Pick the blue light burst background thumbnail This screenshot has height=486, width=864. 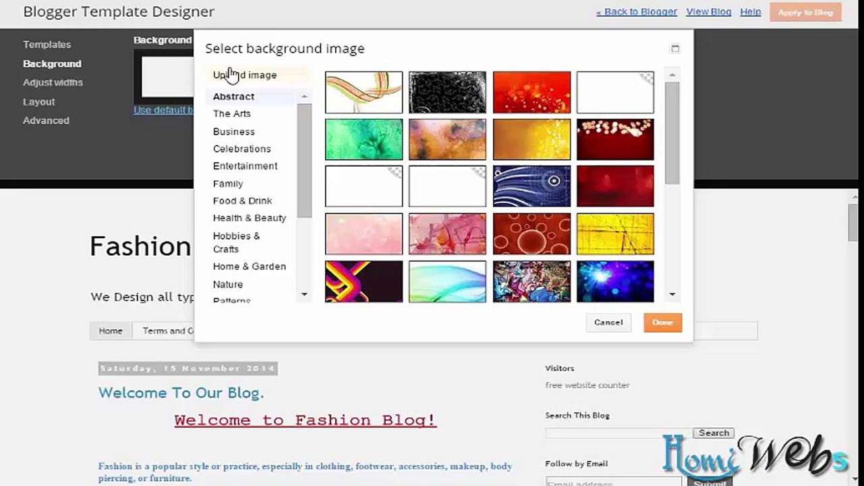coord(615,281)
